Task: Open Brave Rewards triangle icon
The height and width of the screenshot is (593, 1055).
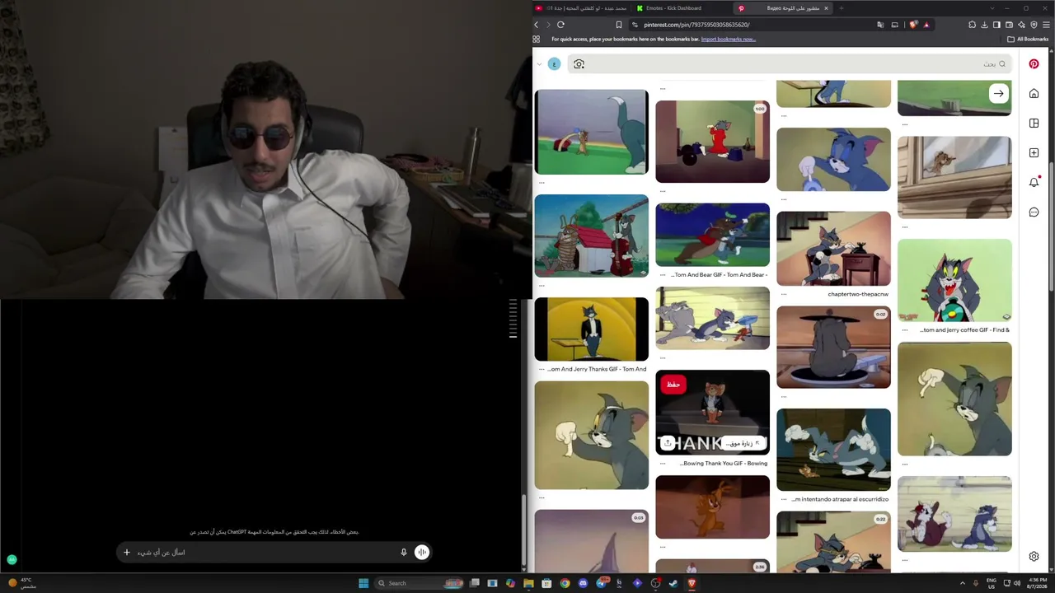Action: pos(926,25)
